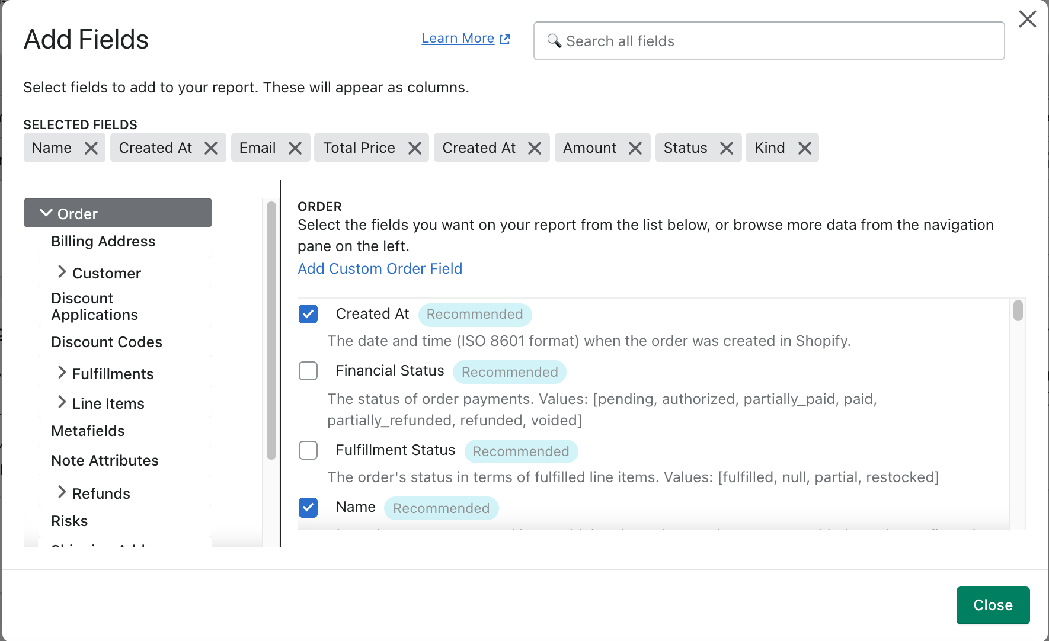The width and height of the screenshot is (1049, 641).
Task: Click the Line Items label in the tree
Action: click(x=108, y=404)
